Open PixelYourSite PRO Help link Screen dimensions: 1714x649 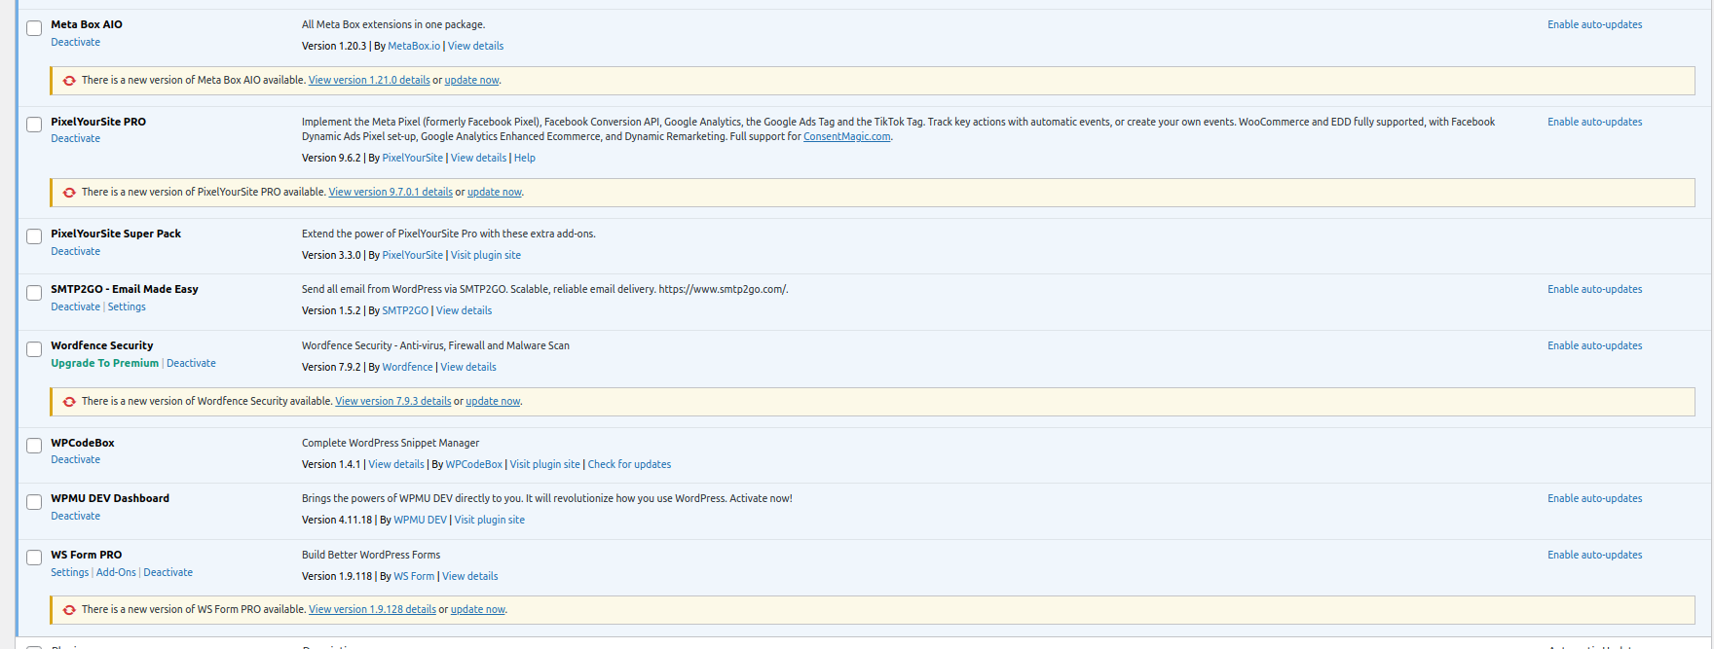click(524, 158)
